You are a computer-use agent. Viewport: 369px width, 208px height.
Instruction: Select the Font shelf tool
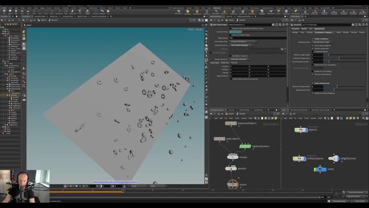[80, 12]
